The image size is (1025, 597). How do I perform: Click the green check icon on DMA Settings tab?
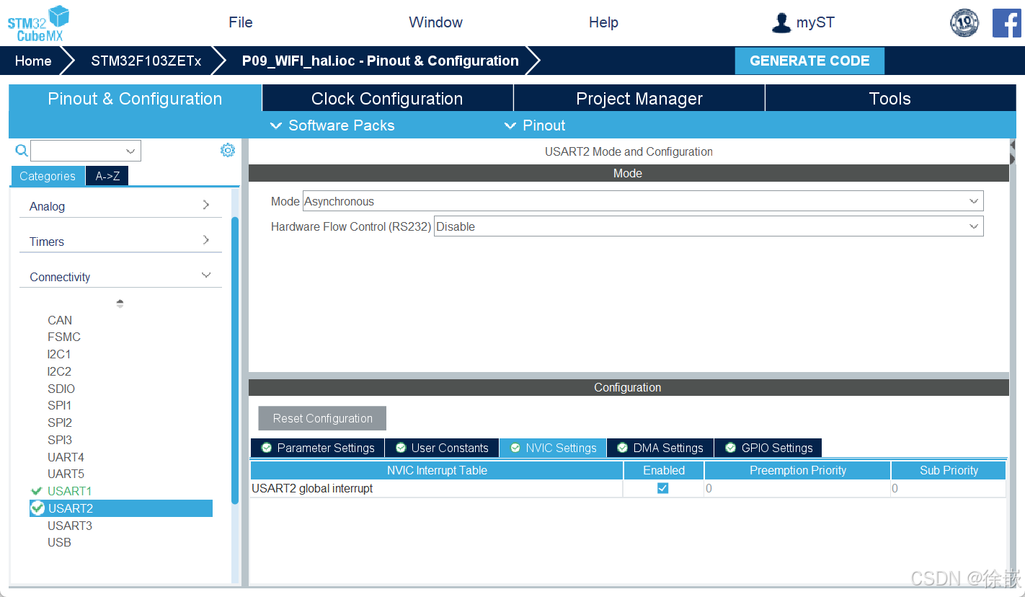(x=623, y=448)
